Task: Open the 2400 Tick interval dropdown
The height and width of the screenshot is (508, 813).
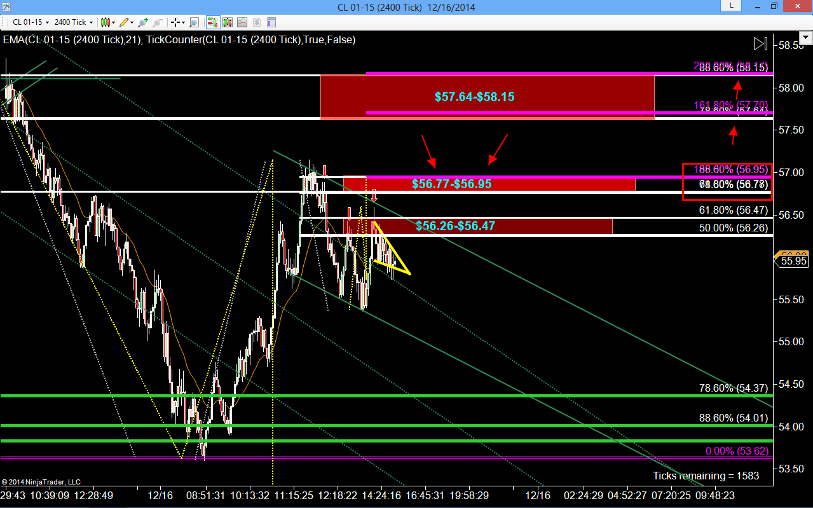Action: pos(74,22)
